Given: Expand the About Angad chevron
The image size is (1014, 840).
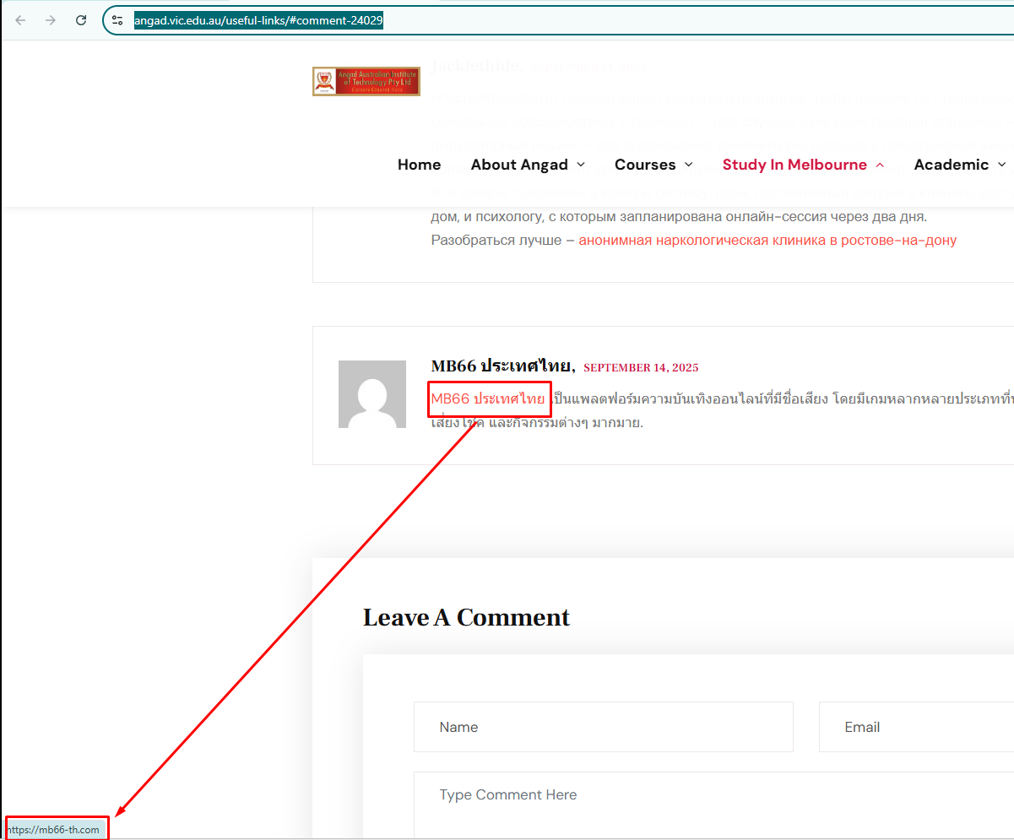Looking at the screenshot, I should click(x=581, y=165).
